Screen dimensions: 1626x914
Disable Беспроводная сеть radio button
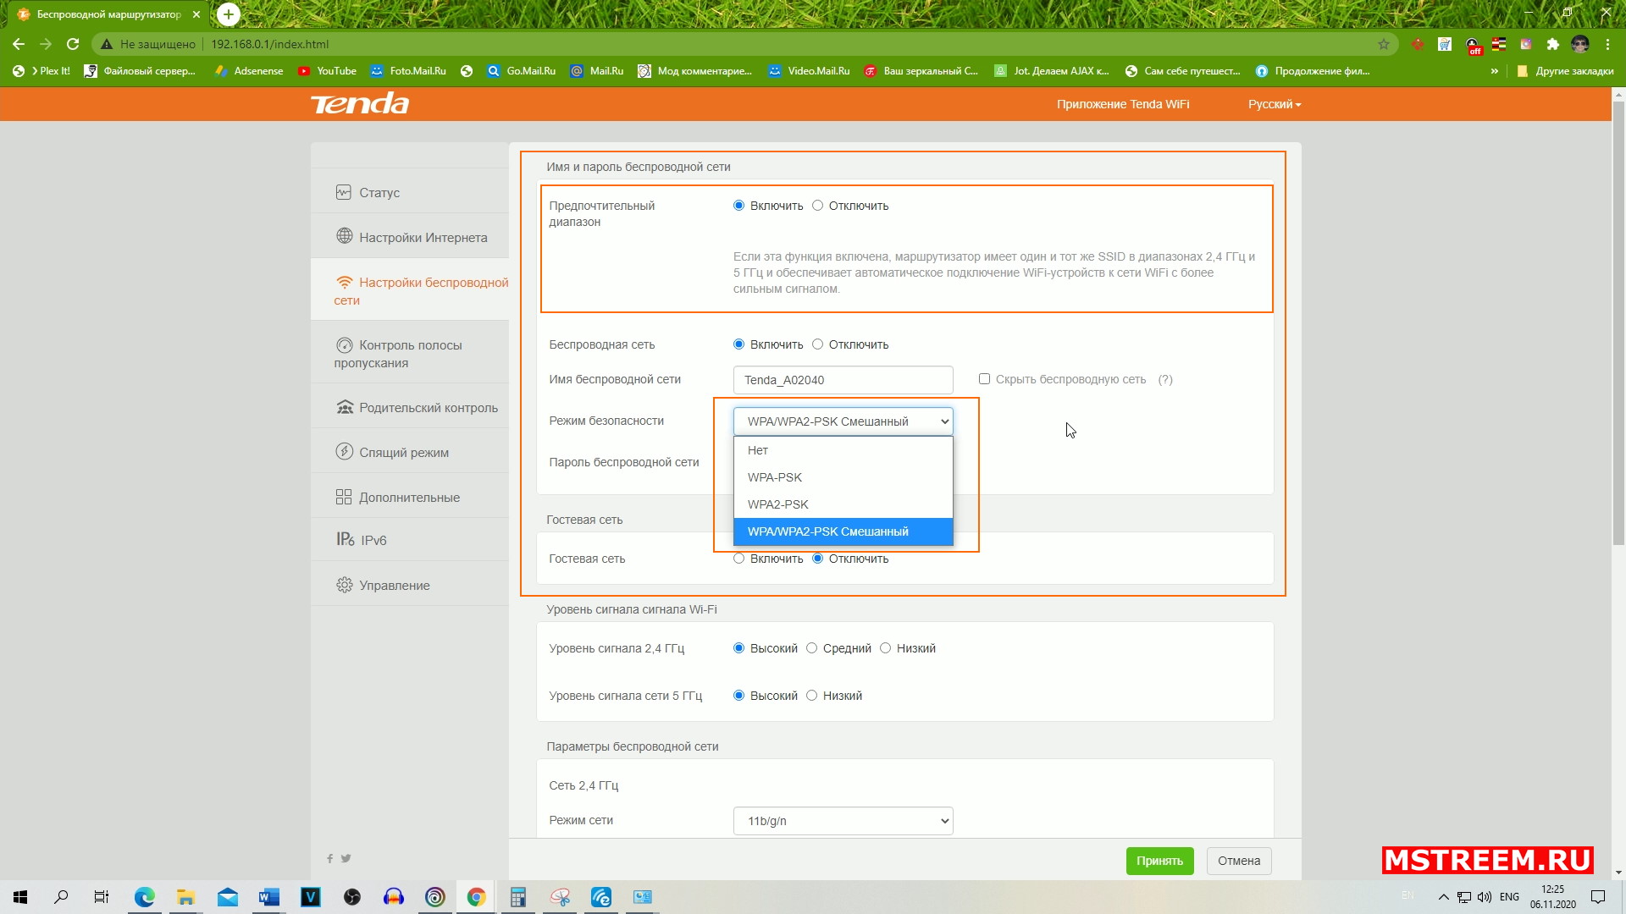[817, 344]
